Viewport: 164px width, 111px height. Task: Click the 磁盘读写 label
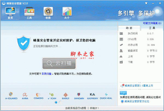click(133, 51)
